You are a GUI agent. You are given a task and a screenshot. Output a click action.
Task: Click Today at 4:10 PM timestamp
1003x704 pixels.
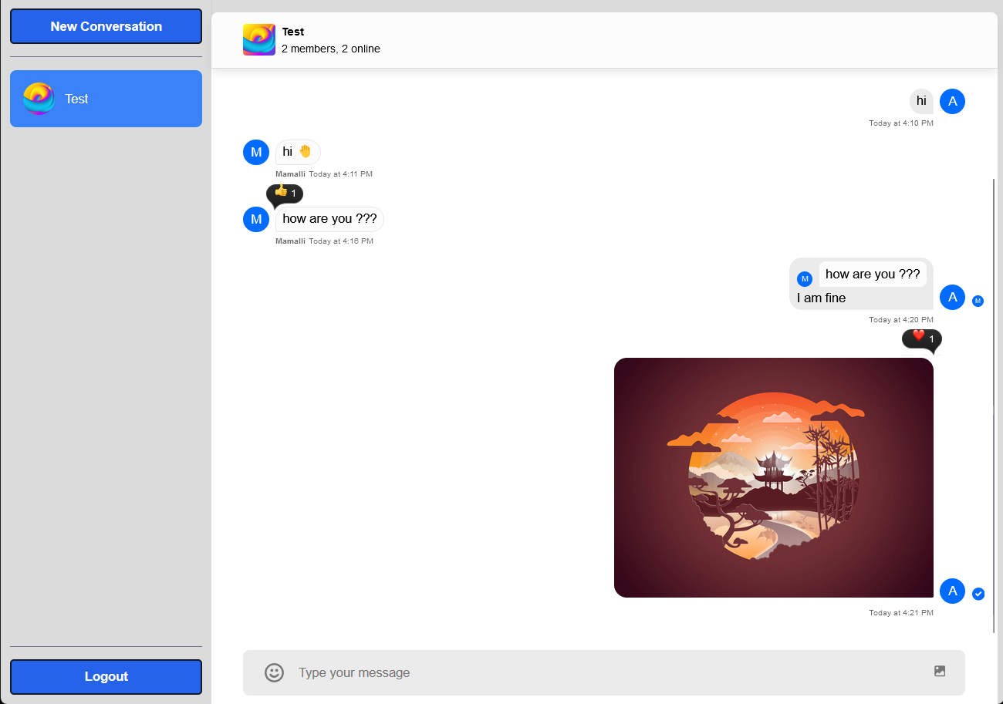901,123
